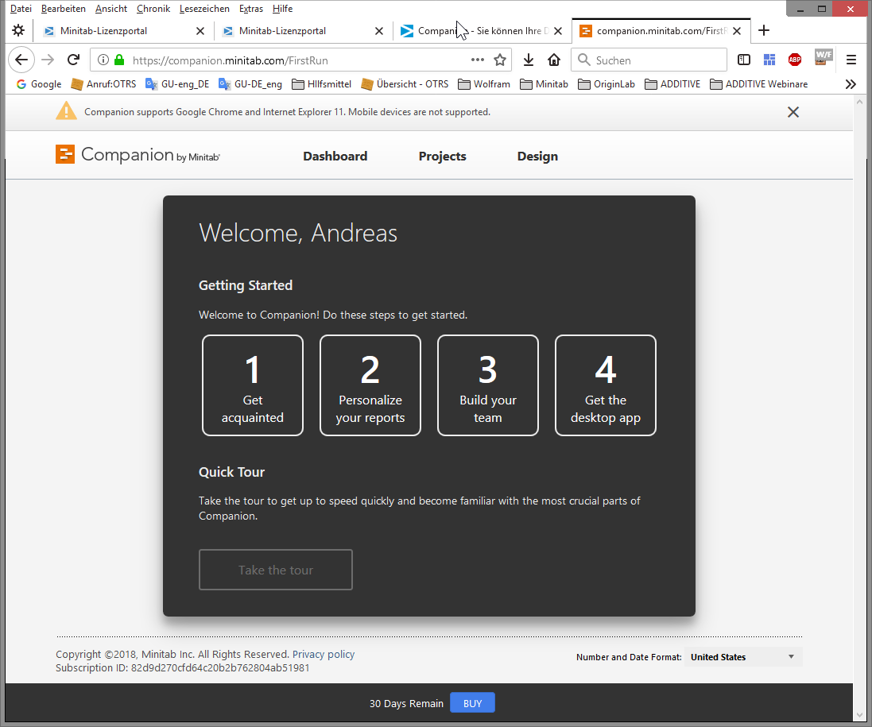Click the Take the tour button
This screenshot has height=727, width=872.
point(276,570)
